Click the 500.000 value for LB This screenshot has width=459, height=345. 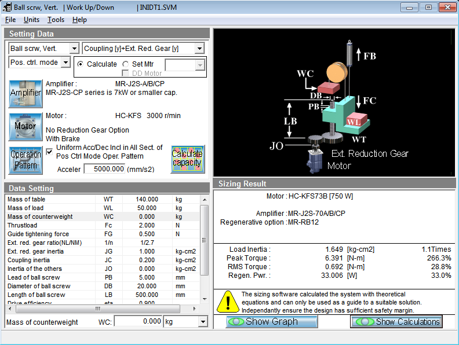point(147,295)
